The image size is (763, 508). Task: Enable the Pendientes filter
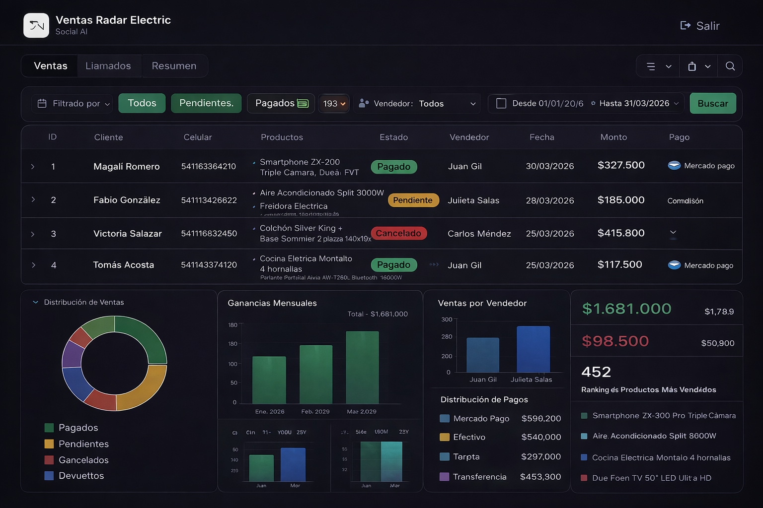[206, 103]
